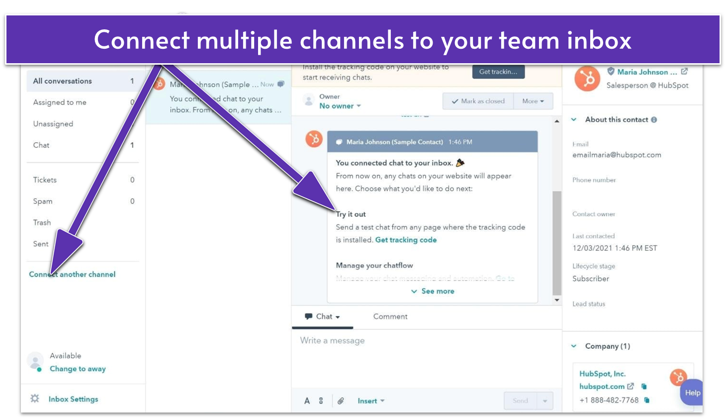Image resolution: width=726 pixels, height=419 pixels.
Task: Click the Send button
Action: click(521, 401)
